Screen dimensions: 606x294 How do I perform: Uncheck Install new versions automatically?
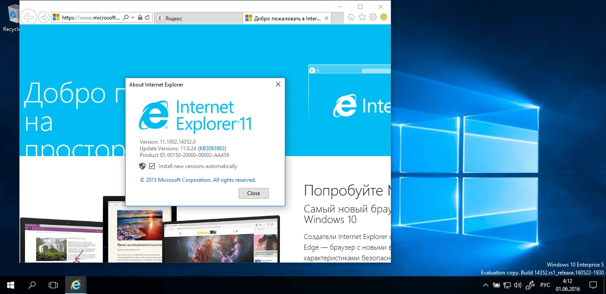coord(152,166)
